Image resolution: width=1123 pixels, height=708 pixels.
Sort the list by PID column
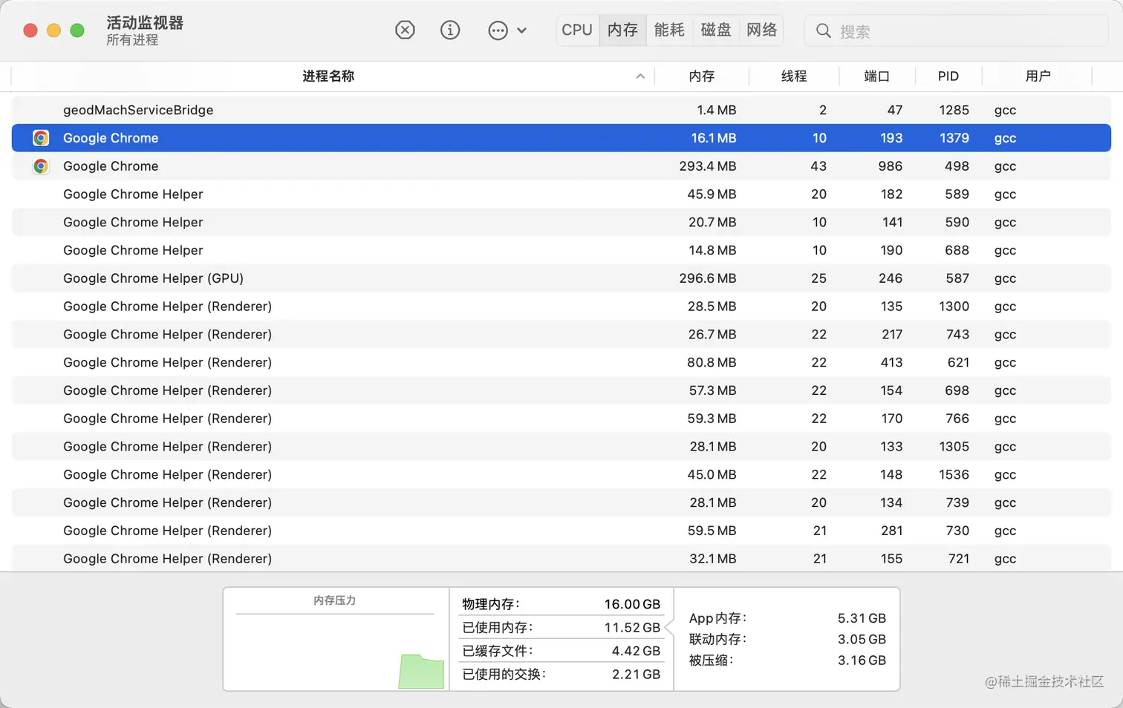tap(948, 76)
